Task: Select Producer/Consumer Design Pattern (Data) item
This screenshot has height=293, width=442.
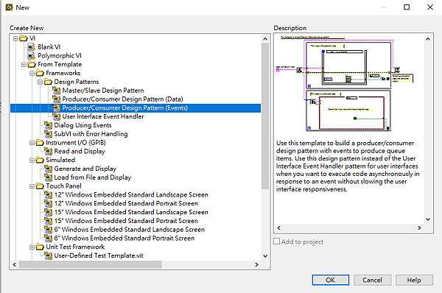Action: click(122, 99)
